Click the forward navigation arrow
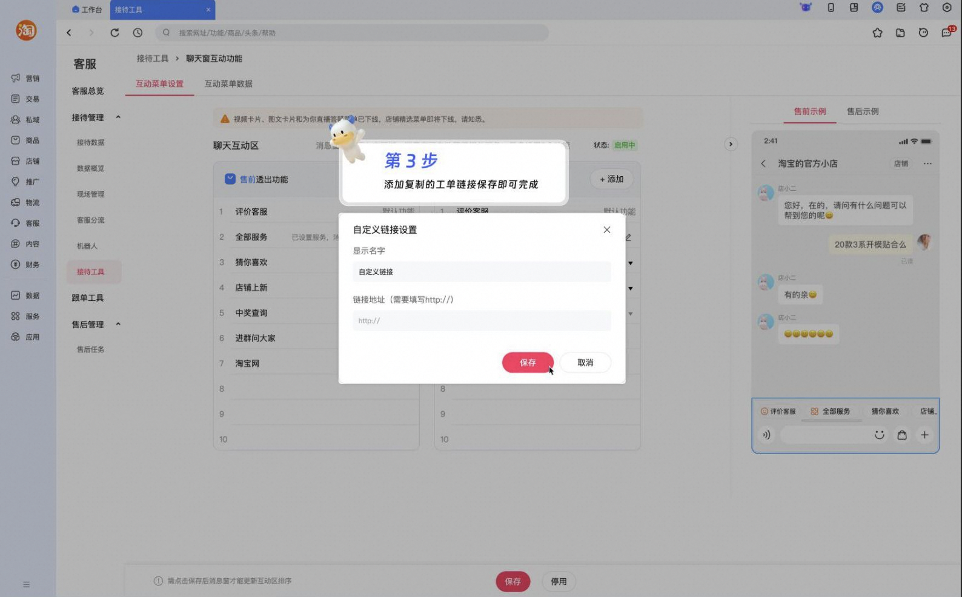962x597 pixels. click(91, 33)
